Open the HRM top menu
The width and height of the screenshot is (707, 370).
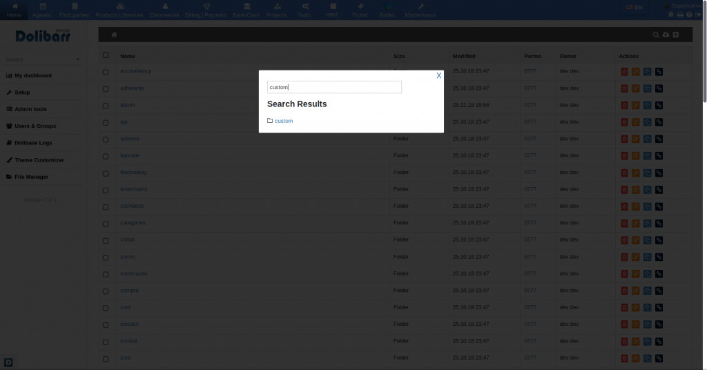click(332, 10)
